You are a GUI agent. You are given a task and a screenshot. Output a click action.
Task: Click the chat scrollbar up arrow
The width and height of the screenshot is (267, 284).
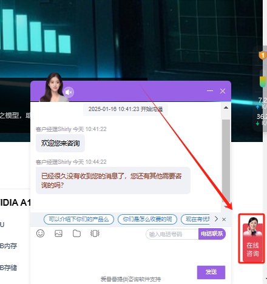pos(226,108)
